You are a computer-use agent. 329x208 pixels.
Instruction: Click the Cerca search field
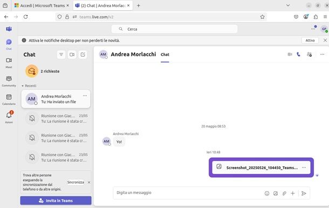pyautogui.click(x=174, y=29)
